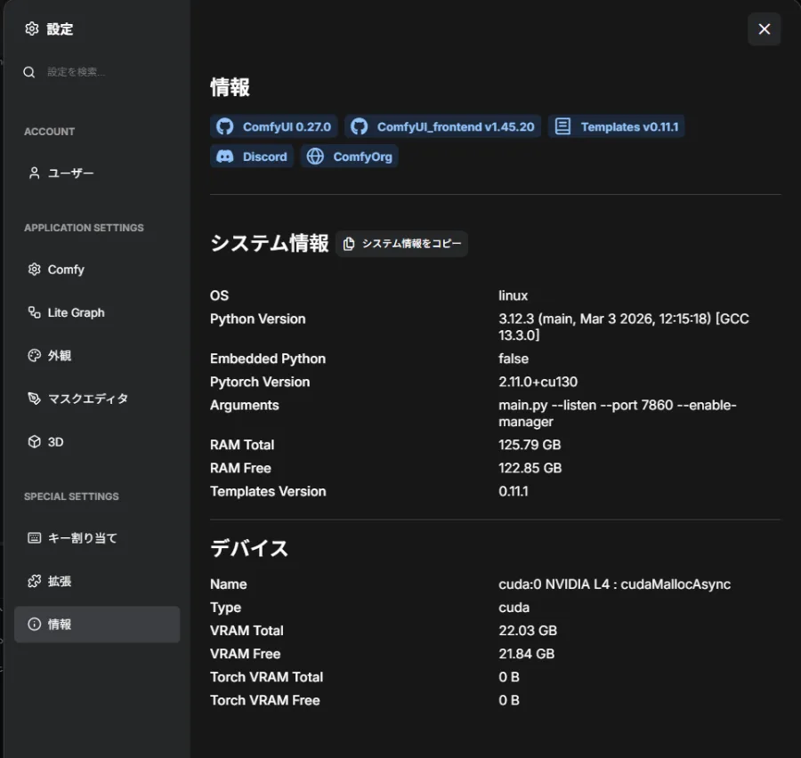Click the システム情報 heading
Screen dimensions: 801x758
pyautogui.click(x=269, y=243)
